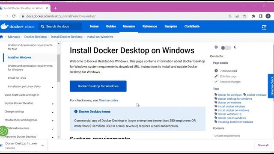Open the extensions puzzle icon
The height and width of the screenshot is (154, 274).
253,16
